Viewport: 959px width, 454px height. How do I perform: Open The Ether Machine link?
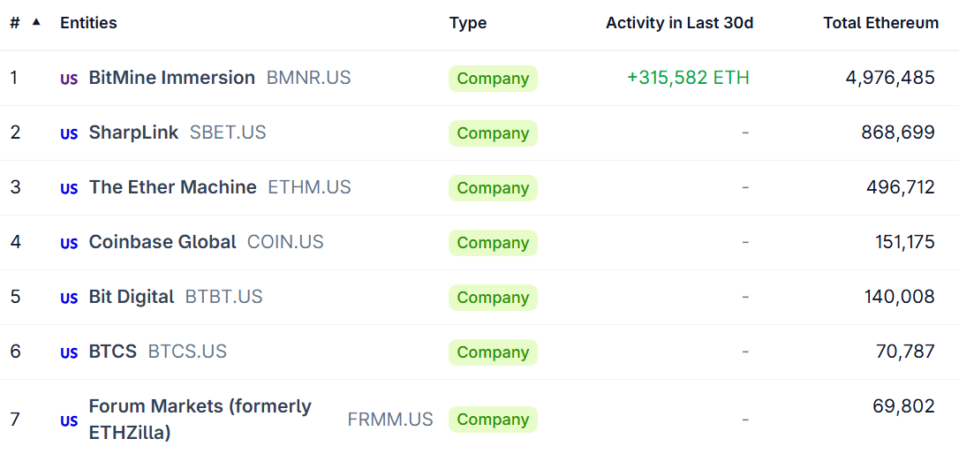point(172,187)
